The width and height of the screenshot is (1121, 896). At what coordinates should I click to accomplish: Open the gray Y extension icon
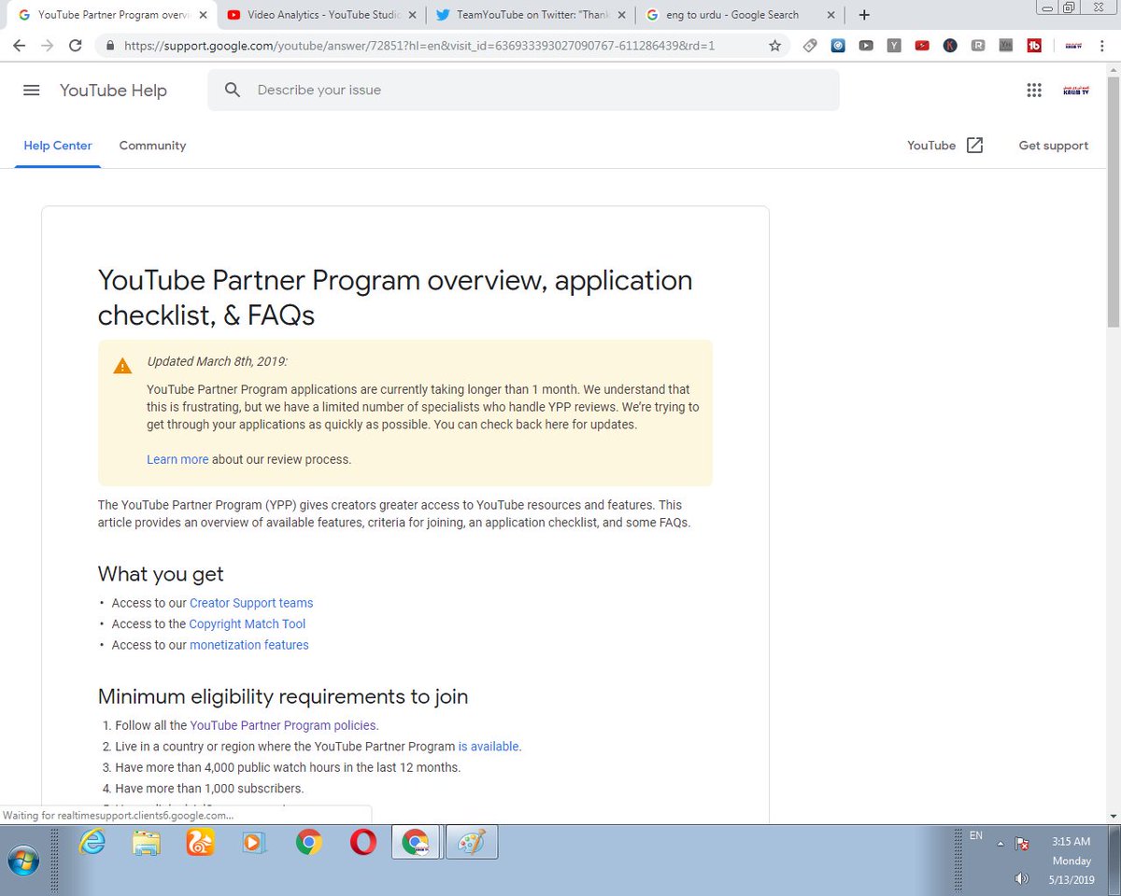(894, 45)
